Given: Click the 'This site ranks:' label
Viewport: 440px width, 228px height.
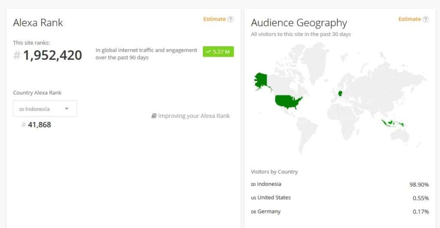Looking at the screenshot, I should tap(31, 43).
